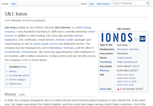The image size is (153, 106).
Task: Open the View history tab
Action: (103, 4)
